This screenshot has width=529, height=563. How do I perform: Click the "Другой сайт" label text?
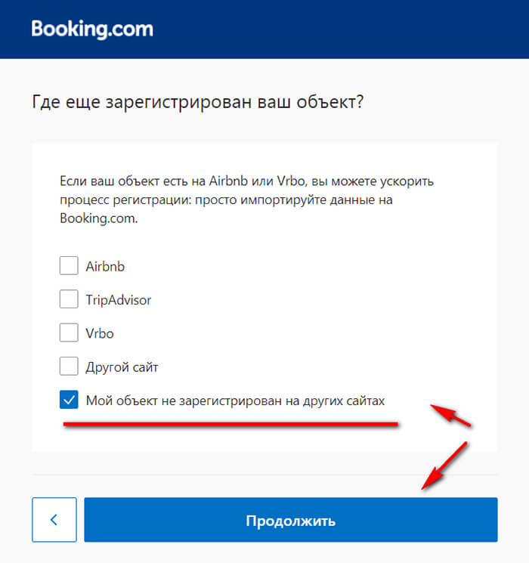pyautogui.click(x=122, y=367)
